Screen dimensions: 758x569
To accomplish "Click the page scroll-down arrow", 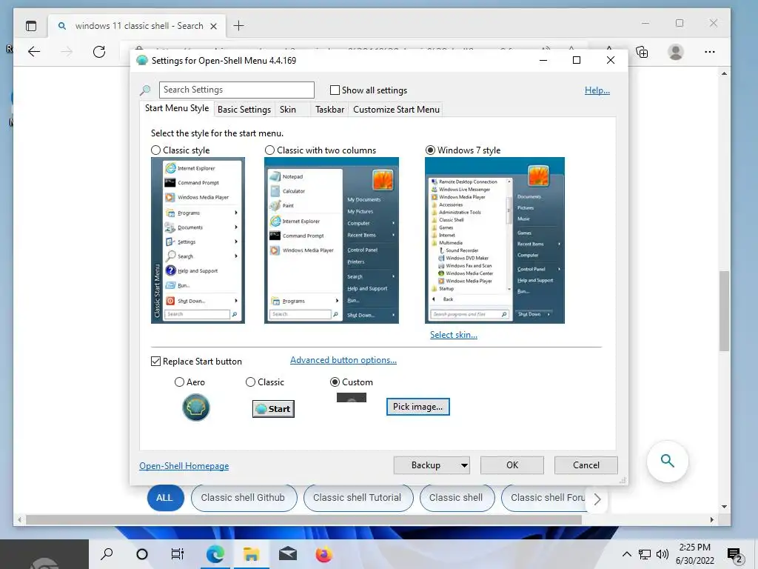I will click(724, 507).
